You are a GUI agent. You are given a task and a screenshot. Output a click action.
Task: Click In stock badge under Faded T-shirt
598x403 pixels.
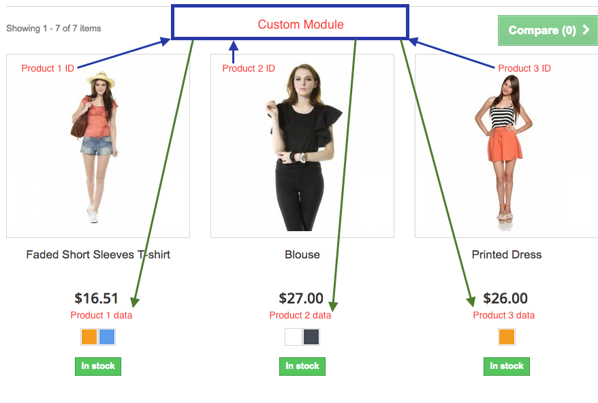tap(98, 366)
